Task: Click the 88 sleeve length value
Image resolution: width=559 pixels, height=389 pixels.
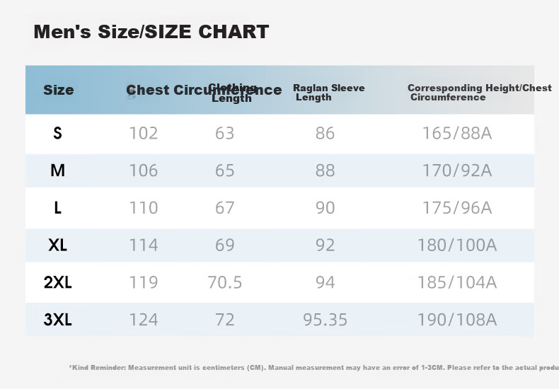Action: pyautogui.click(x=325, y=170)
